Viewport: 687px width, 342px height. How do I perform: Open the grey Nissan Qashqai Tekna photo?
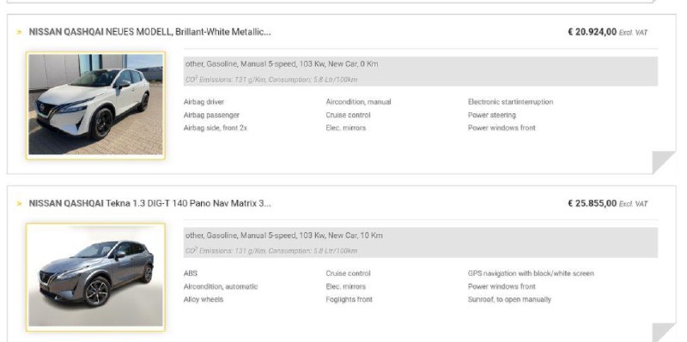[x=95, y=276]
